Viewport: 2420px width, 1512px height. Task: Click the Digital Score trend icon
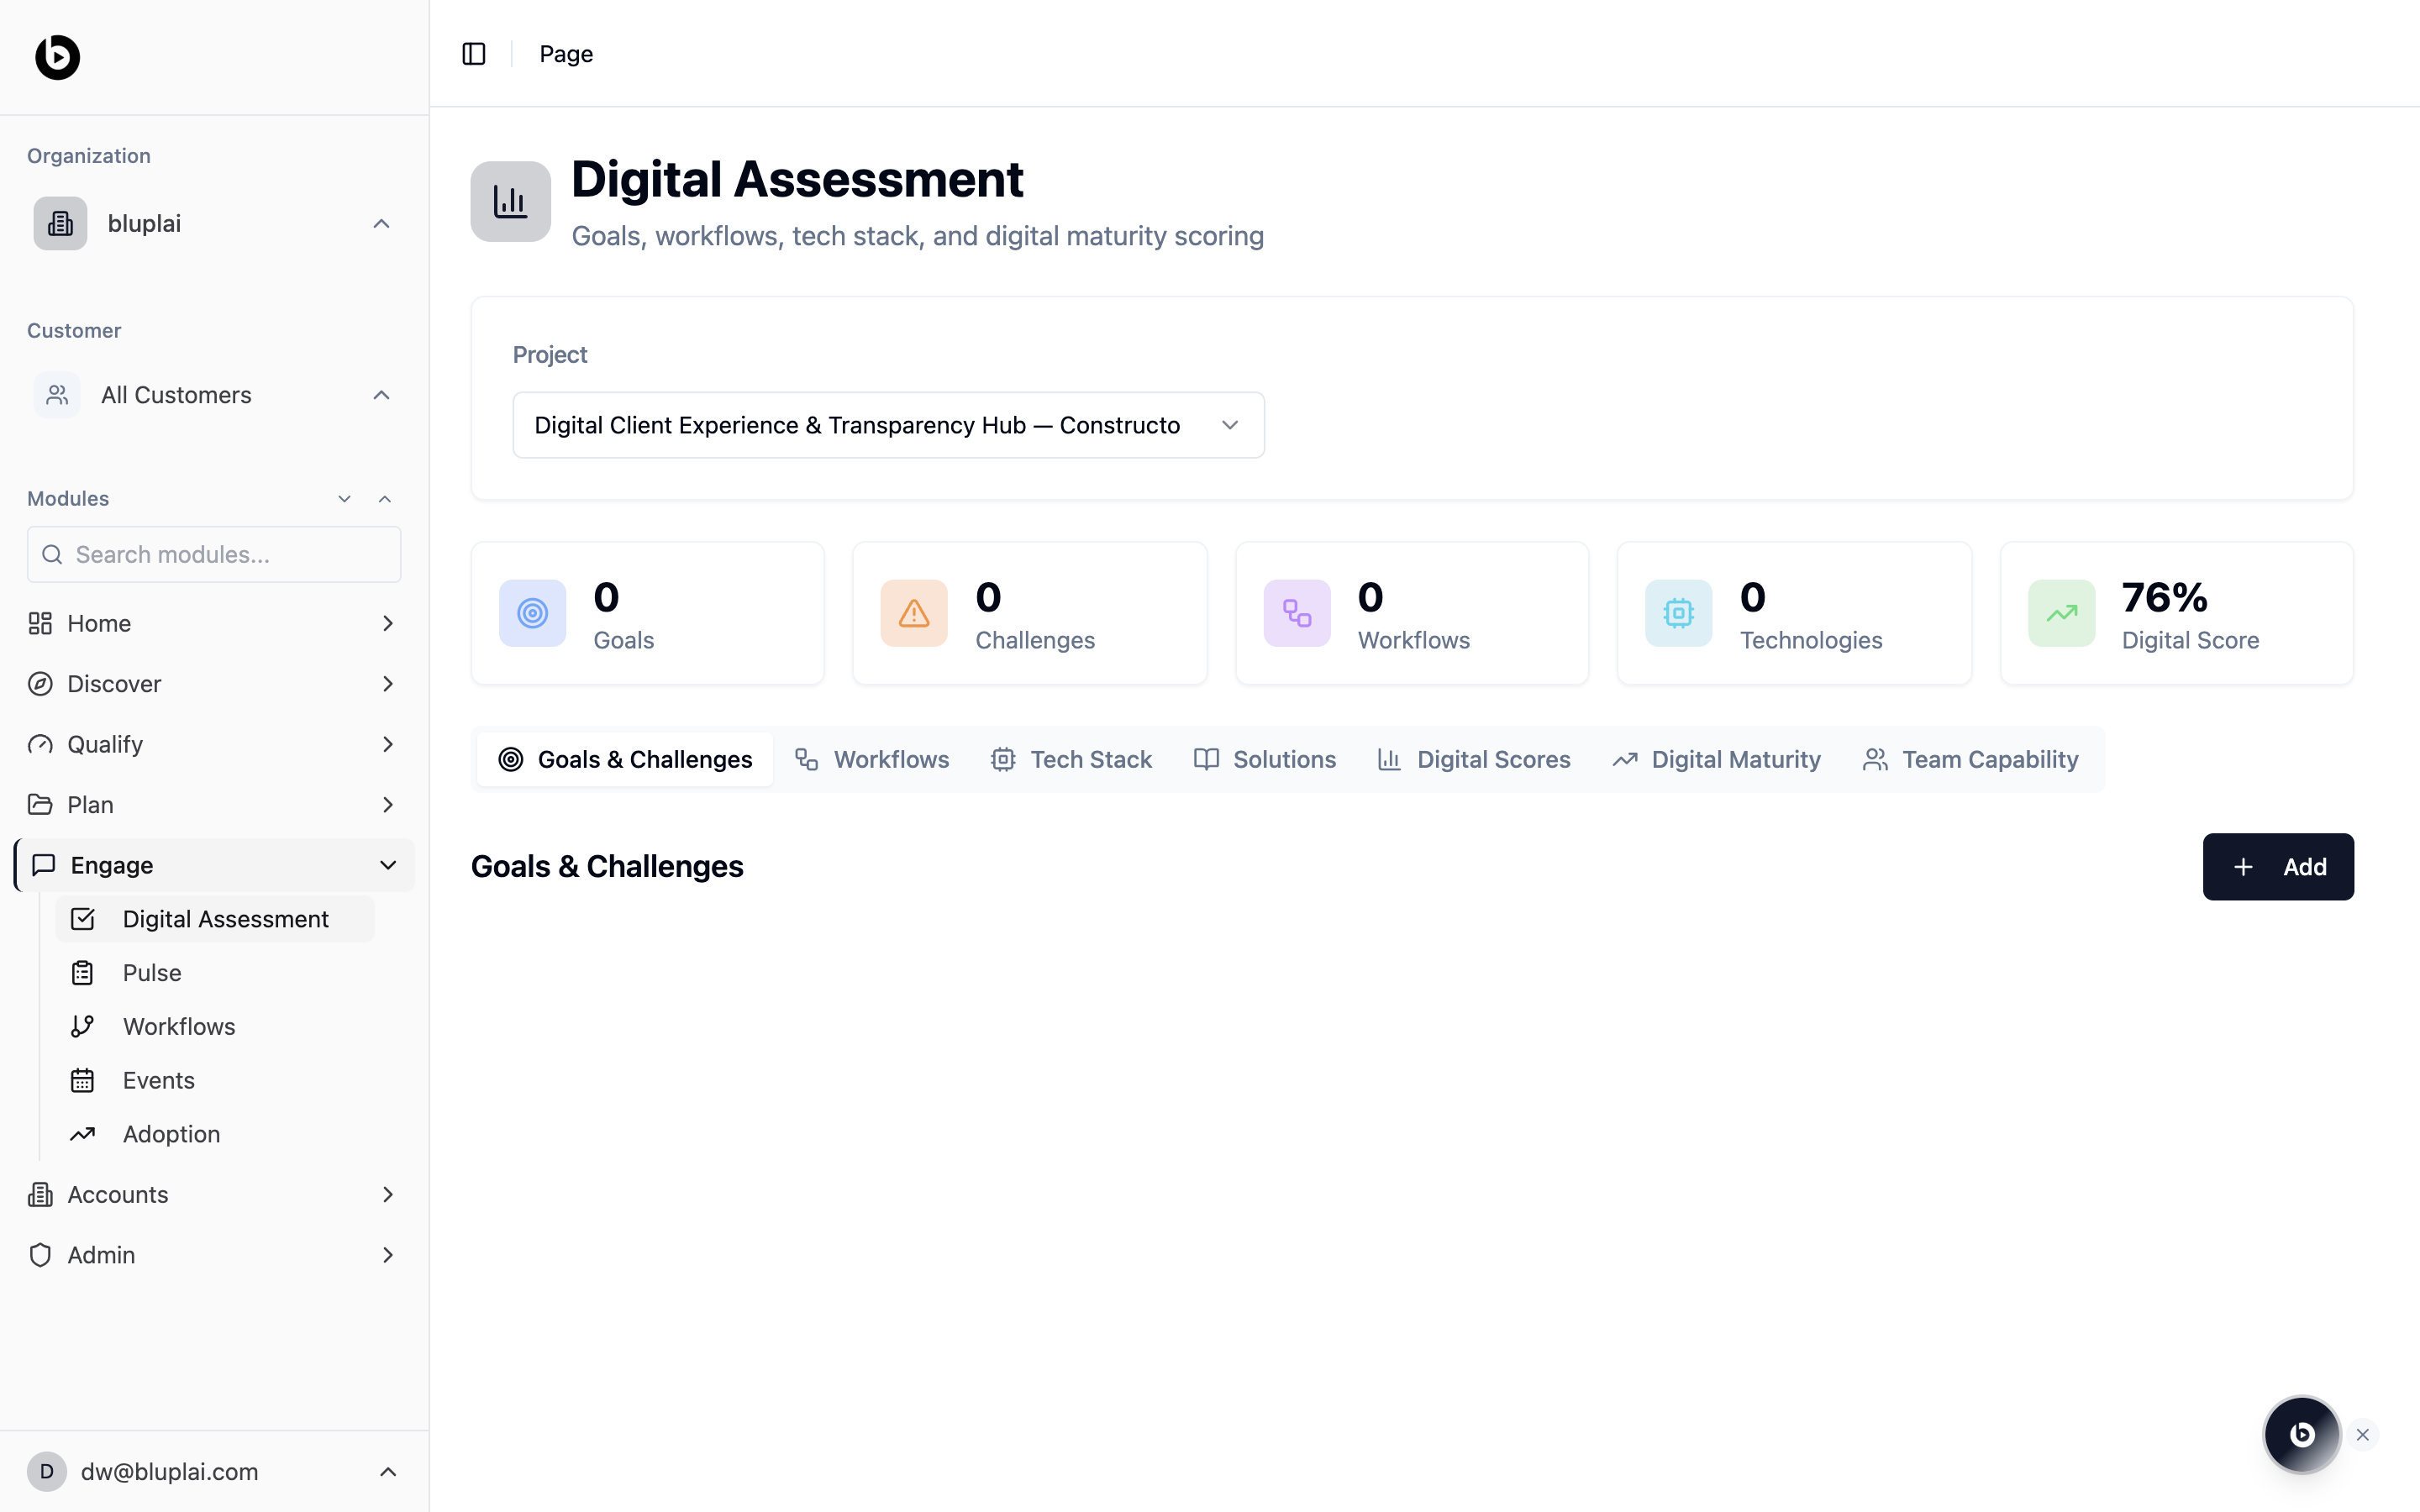coord(2061,613)
